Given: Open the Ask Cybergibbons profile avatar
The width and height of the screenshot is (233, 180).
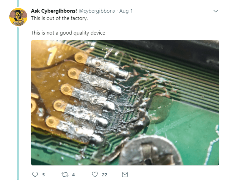Looking at the screenshot, I should [18, 17].
